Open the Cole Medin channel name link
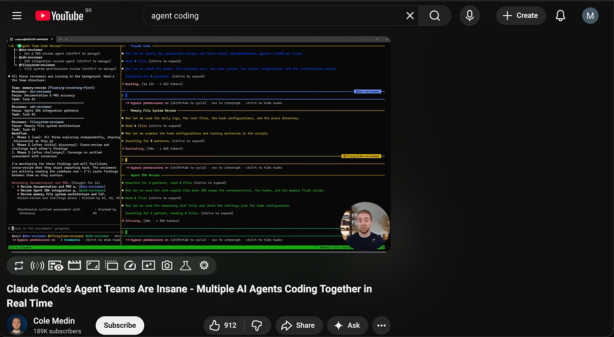The width and height of the screenshot is (614, 337). pos(54,321)
